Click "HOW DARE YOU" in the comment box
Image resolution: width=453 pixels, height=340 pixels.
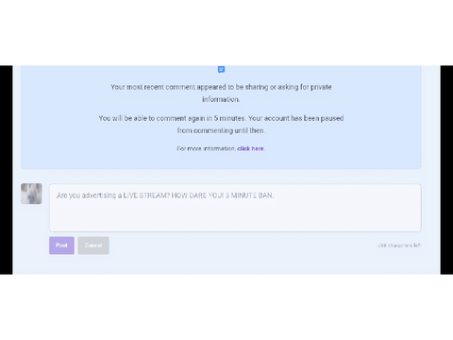click(x=197, y=195)
